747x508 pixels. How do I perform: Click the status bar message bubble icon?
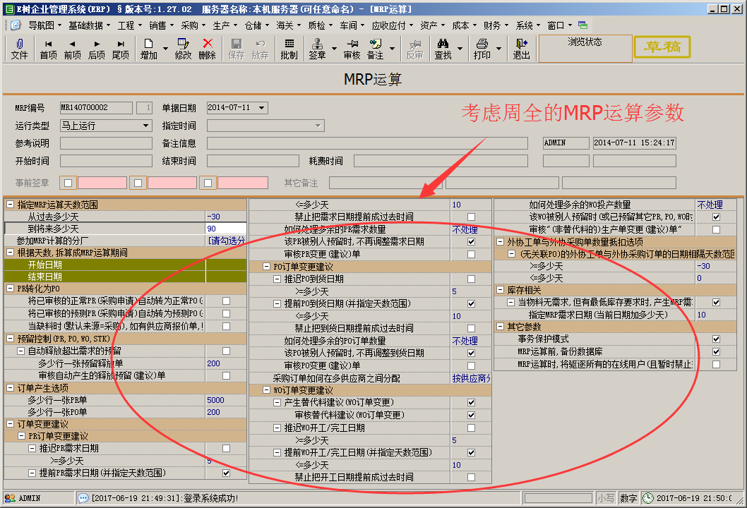[83, 498]
